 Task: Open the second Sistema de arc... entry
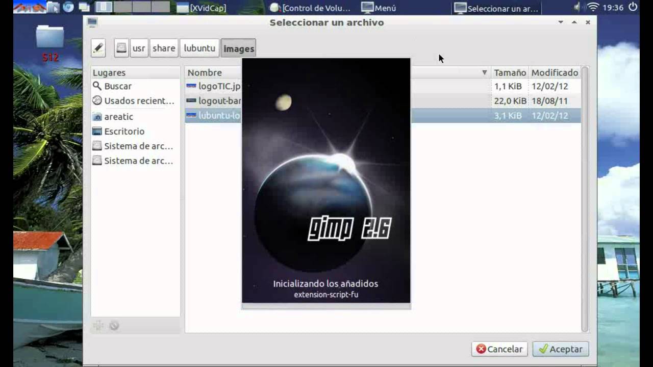(135, 161)
